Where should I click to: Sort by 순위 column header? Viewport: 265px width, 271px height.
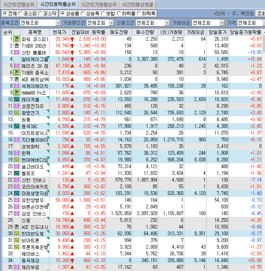click(x=8, y=32)
